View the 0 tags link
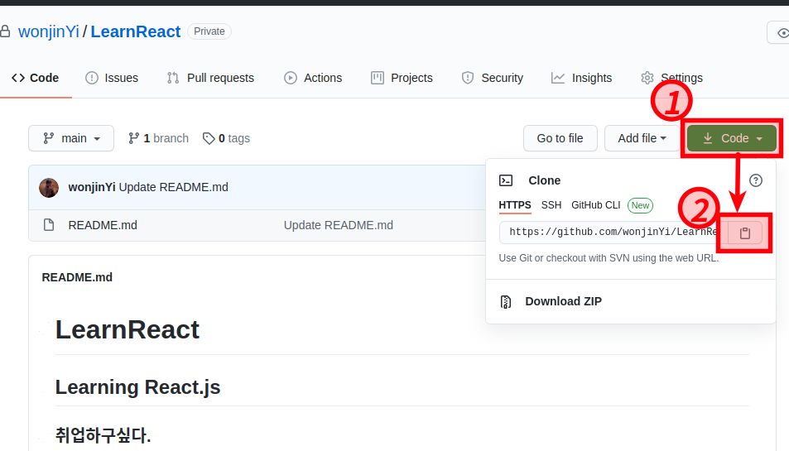Viewport: 789px width, 451px height. (x=227, y=138)
